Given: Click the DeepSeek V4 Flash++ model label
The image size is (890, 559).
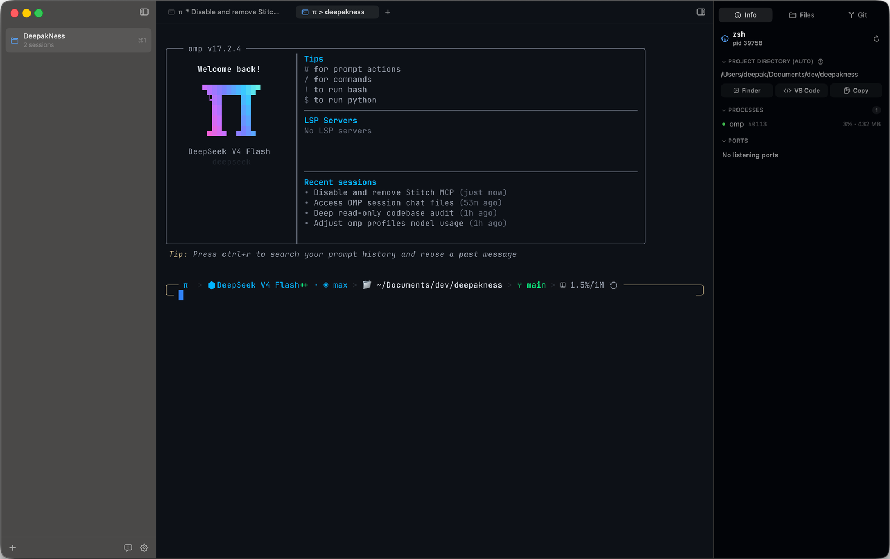Looking at the screenshot, I should point(263,285).
